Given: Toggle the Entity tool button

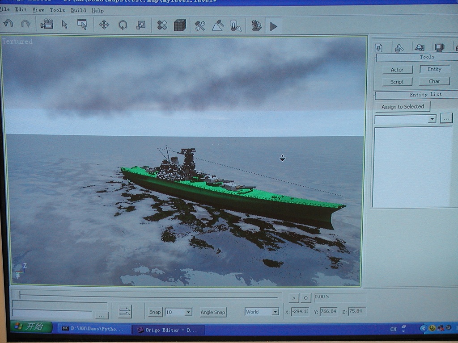Looking at the screenshot, I should point(434,69).
